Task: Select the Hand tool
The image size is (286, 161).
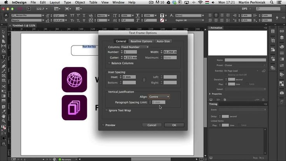Action: (3, 116)
